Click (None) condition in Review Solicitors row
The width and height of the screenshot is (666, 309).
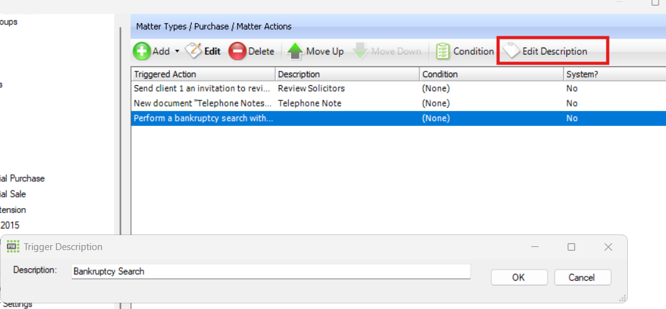435,88
